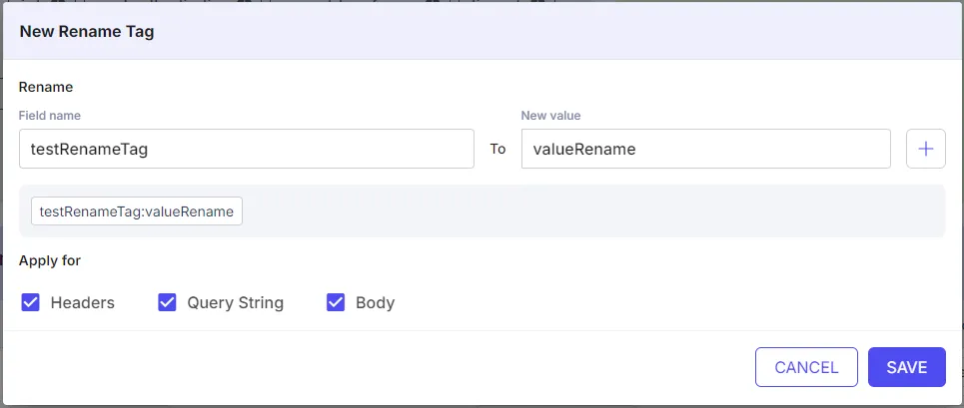The height and width of the screenshot is (408, 964).
Task: Click the CANCEL button
Action: [806, 367]
